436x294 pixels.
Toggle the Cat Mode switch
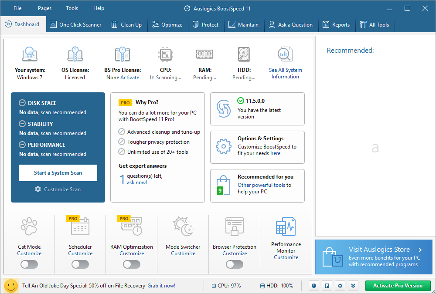click(x=29, y=264)
